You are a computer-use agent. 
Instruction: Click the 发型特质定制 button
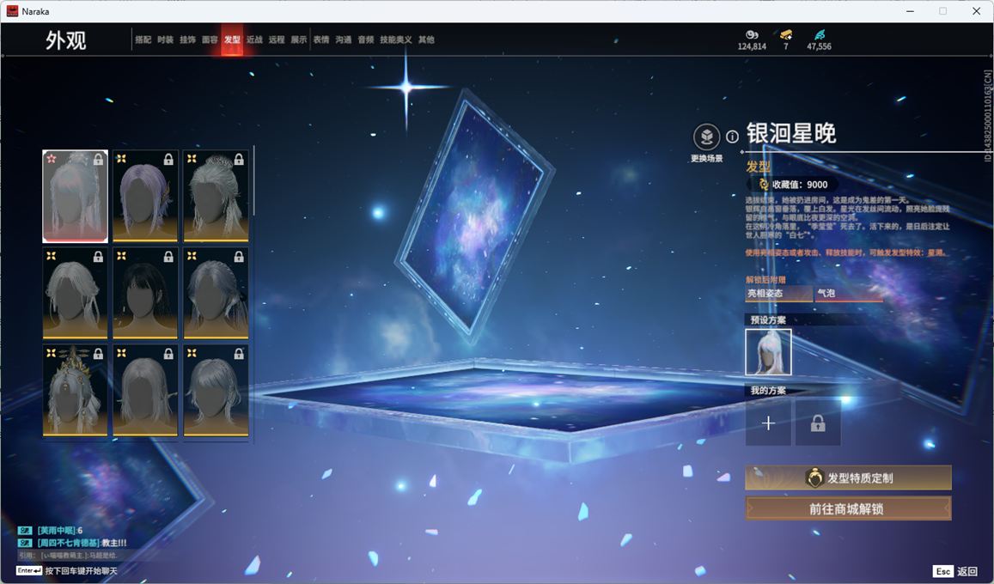pos(848,478)
